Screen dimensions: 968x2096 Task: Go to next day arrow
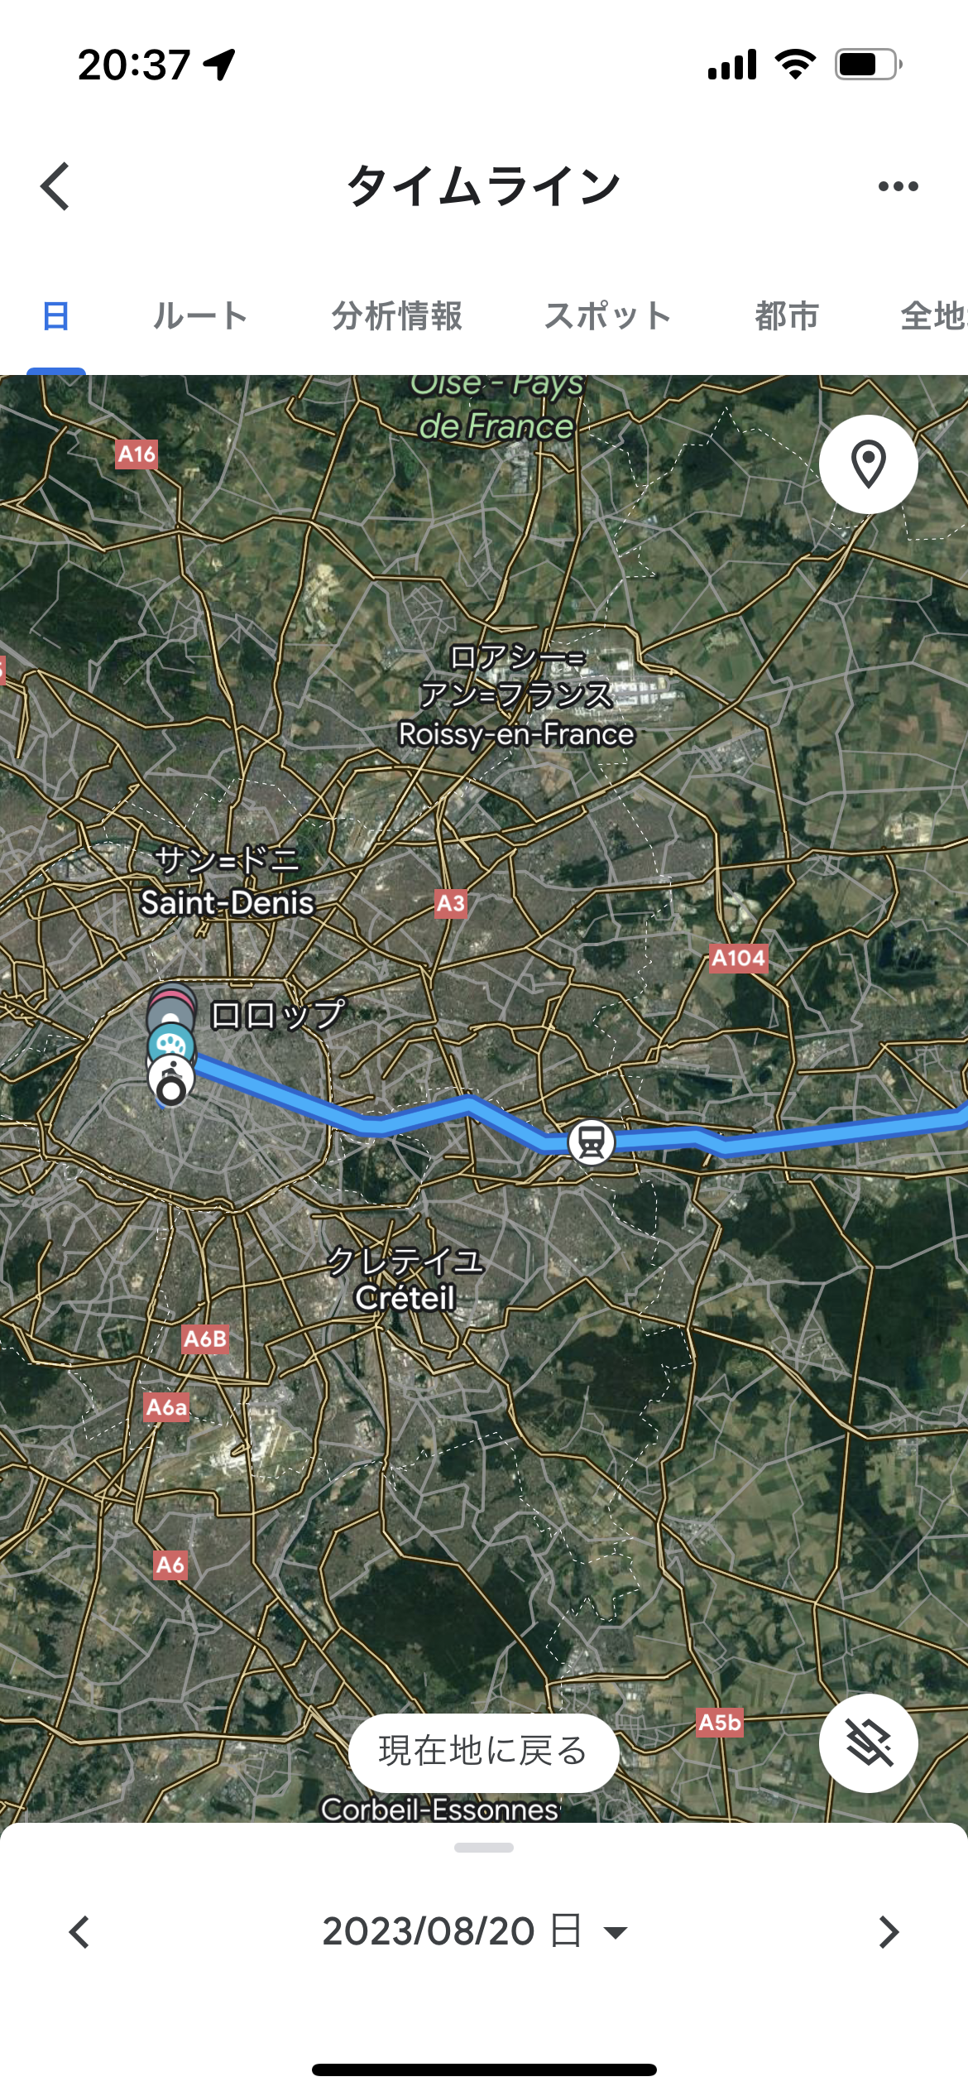[889, 1931]
